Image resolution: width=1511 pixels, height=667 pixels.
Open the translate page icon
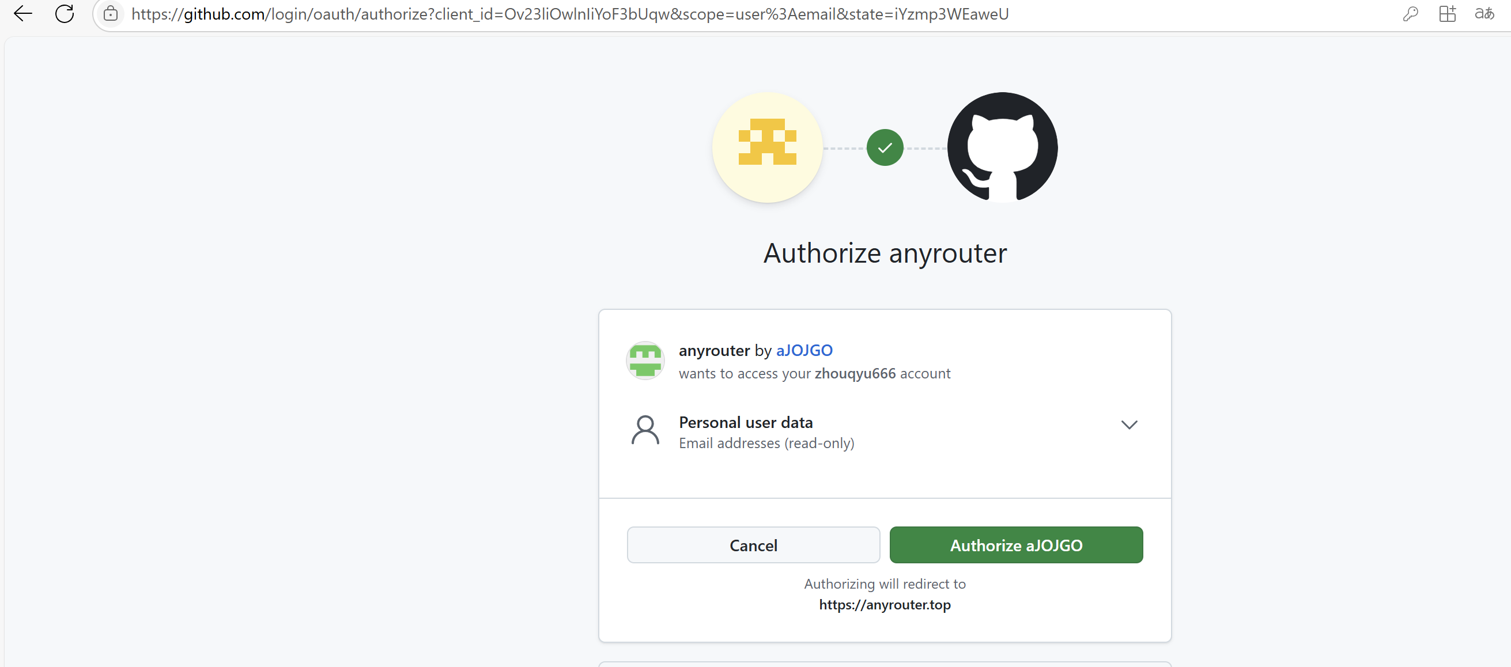pyautogui.click(x=1484, y=13)
